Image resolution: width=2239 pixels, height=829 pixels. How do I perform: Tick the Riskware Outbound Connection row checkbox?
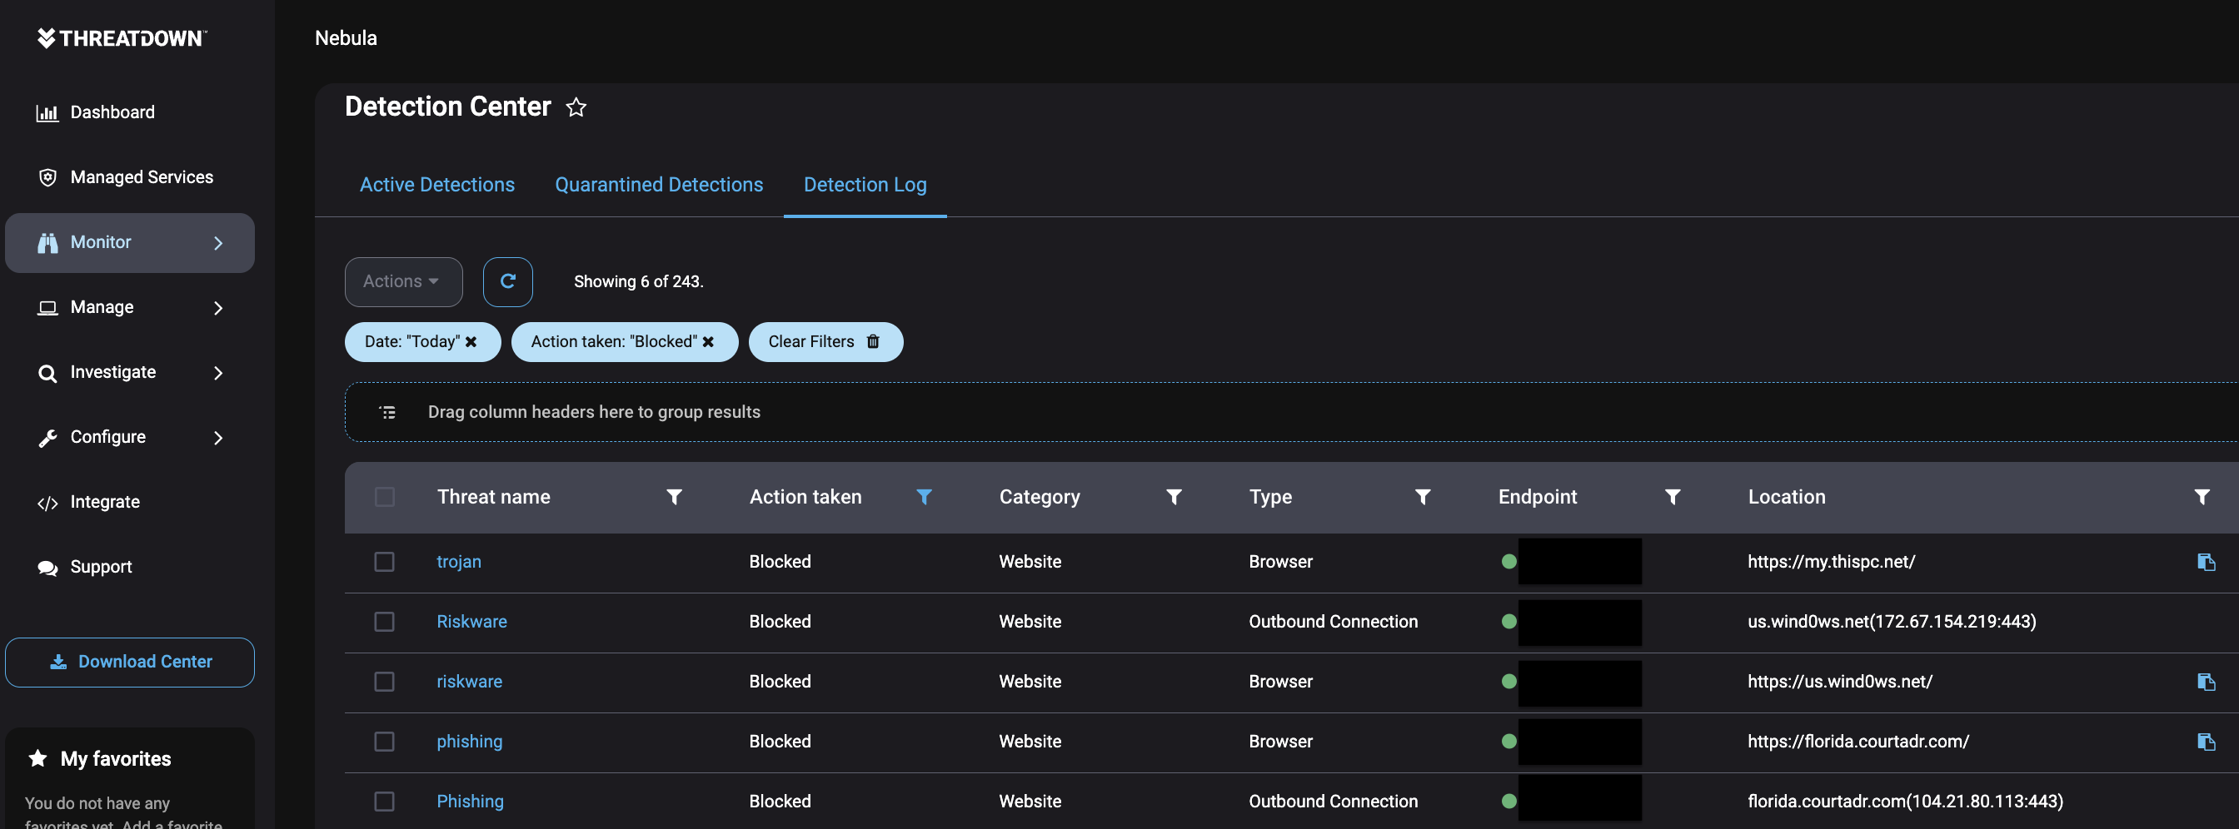[384, 622]
